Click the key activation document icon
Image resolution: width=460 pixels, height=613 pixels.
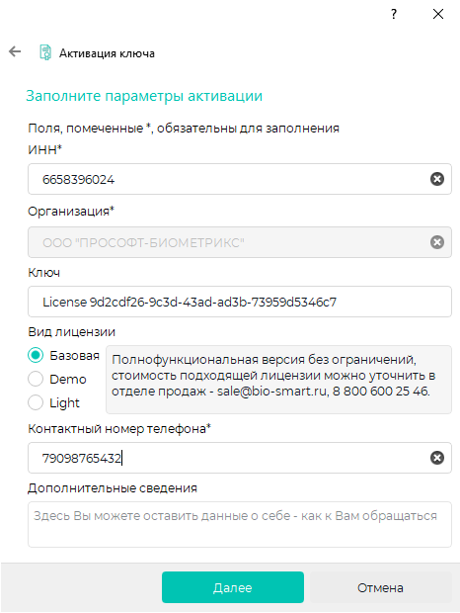pos(45,52)
